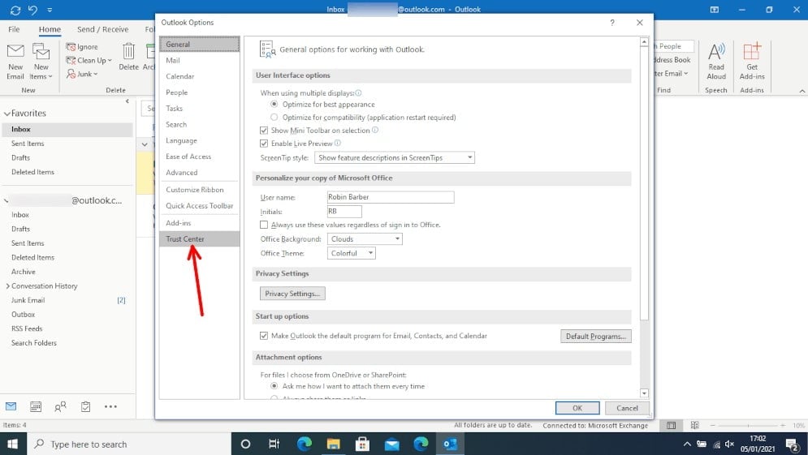Click into the User name text field
Screen dimensions: 808x455
390,197
